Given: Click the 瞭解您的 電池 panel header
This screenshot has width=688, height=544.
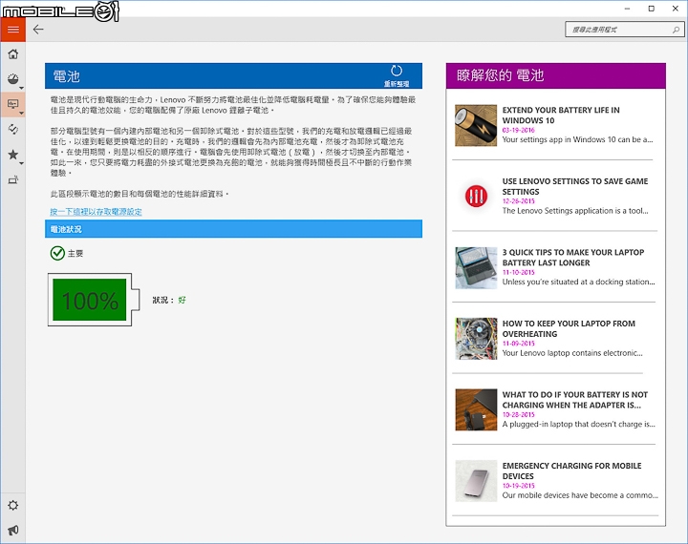Looking at the screenshot, I should tap(555, 75).
